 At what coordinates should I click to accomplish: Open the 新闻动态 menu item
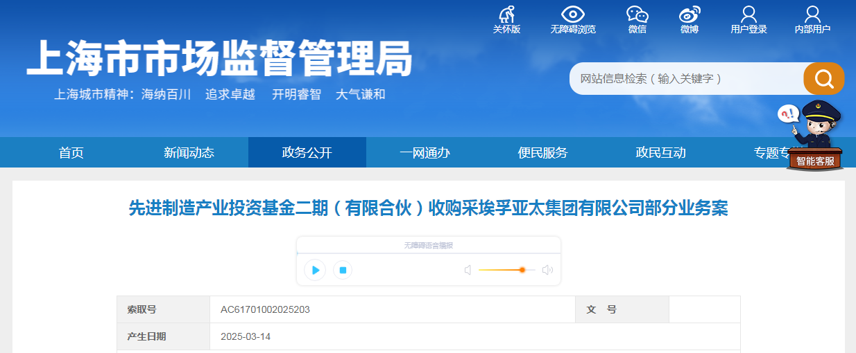pyautogui.click(x=189, y=153)
